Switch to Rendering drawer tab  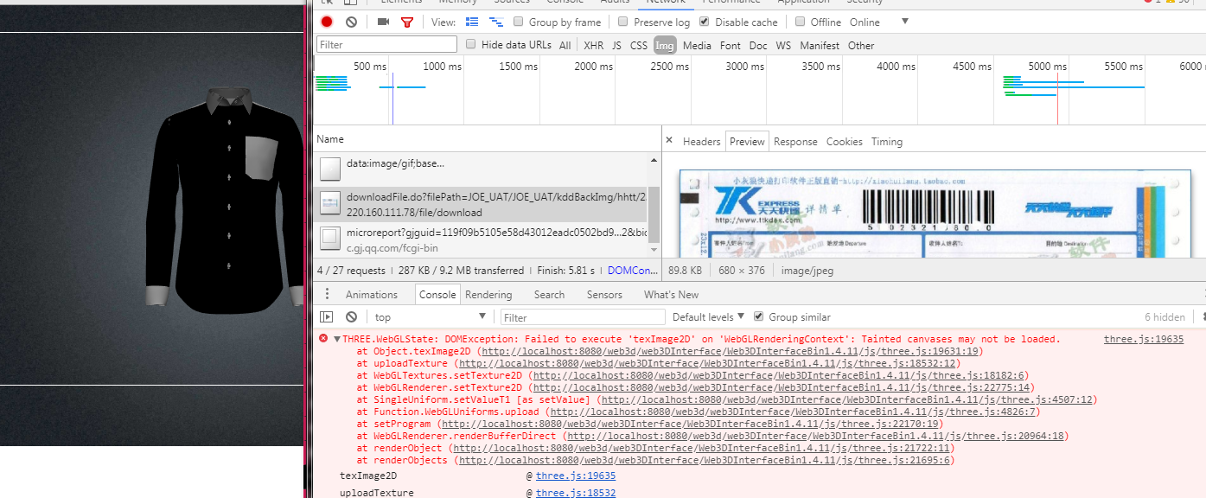488,295
